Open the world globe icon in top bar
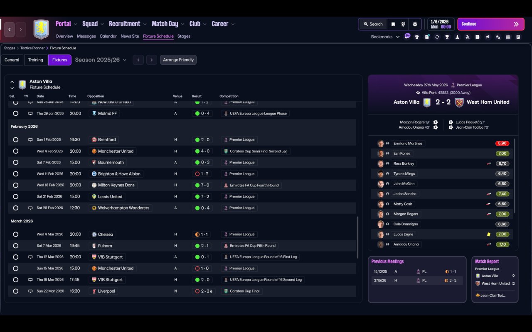 pos(403,24)
